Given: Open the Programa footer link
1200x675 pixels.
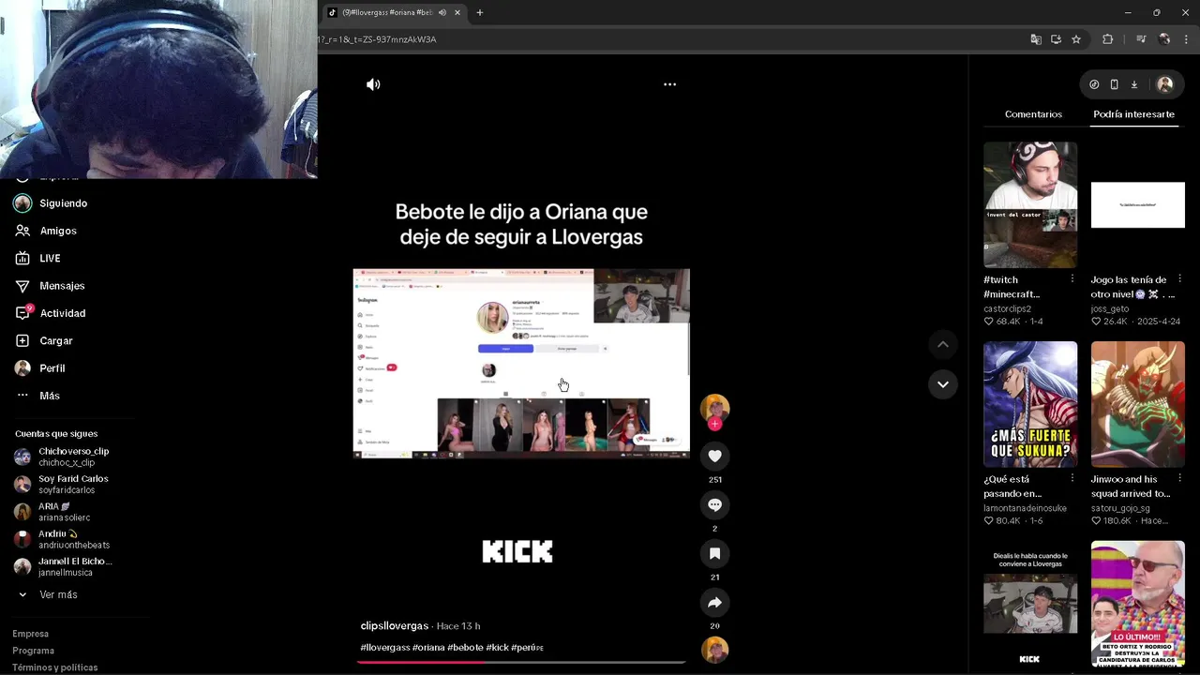Looking at the screenshot, I should pyautogui.click(x=33, y=651).
